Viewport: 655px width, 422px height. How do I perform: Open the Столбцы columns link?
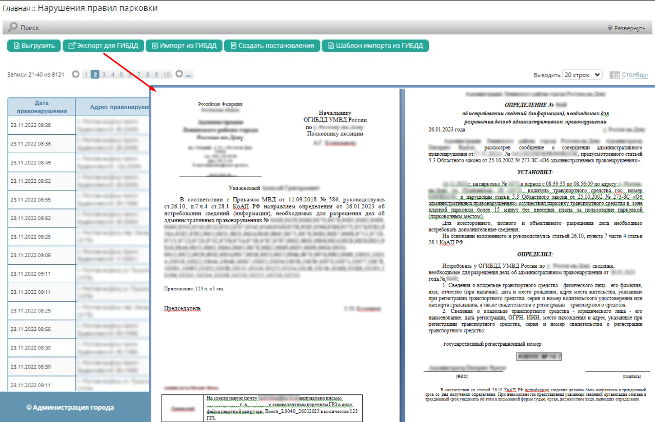tap(634, 75)
